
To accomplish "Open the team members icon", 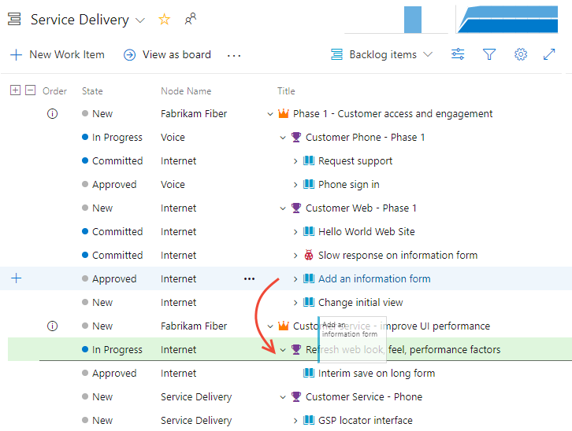I will point(191,19).
